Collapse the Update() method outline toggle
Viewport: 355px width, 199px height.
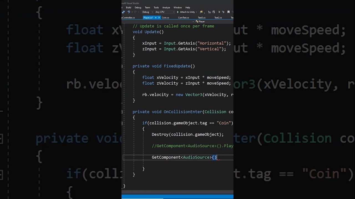tap(122, 32)
